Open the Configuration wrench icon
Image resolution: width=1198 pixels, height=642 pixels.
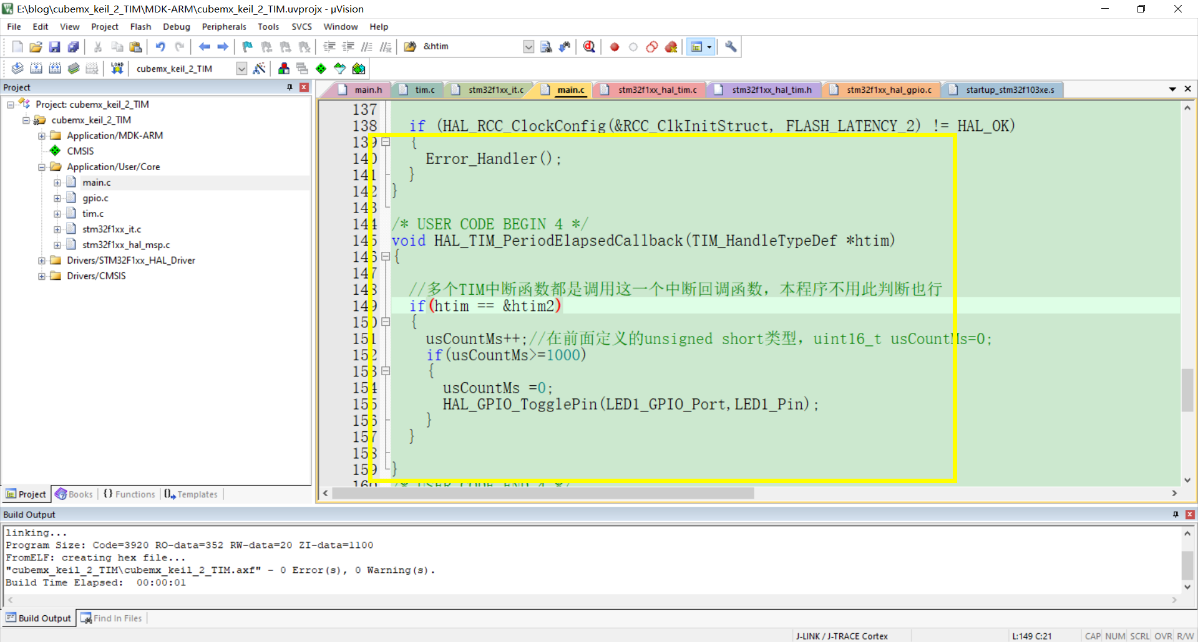point(731,47)
